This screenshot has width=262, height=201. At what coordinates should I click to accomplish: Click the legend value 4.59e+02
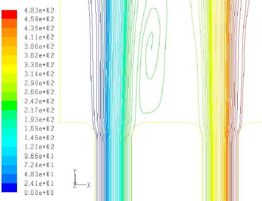point(39,19)
